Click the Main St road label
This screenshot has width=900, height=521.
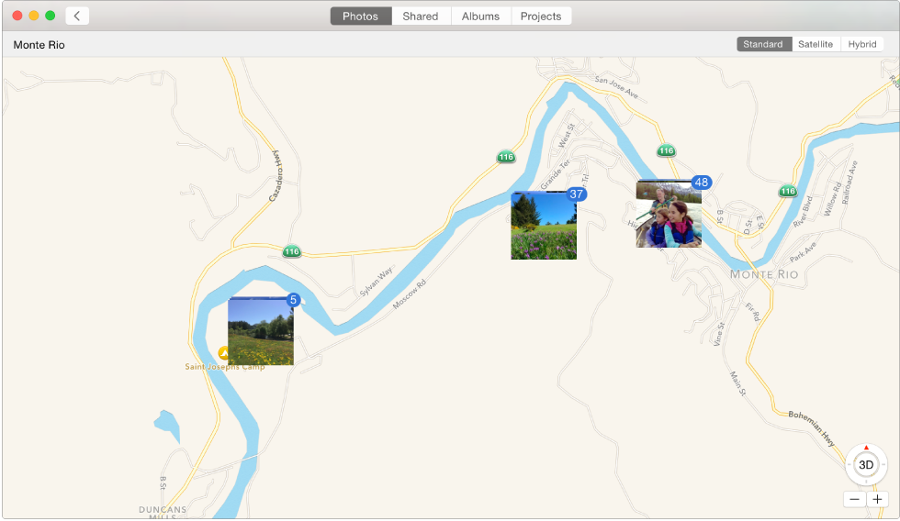(x=738, y=384)
